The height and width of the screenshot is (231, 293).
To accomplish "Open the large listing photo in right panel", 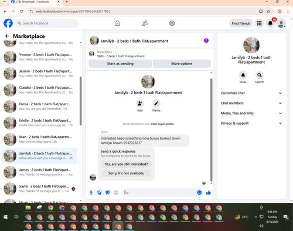I will pos(251,45).
